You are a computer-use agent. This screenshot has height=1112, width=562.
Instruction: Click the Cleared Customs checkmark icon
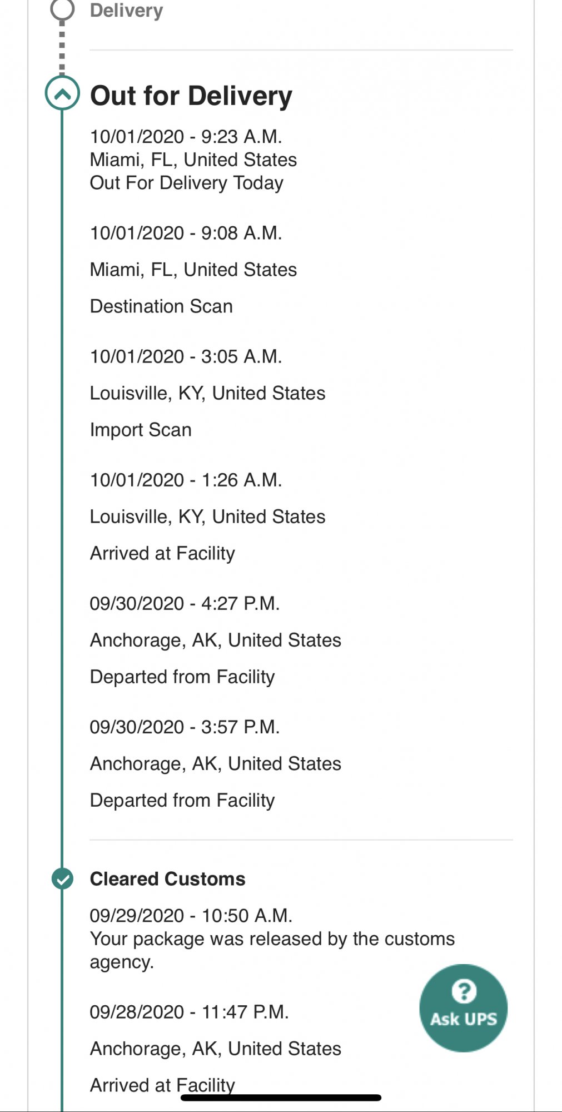click(62, 878)
